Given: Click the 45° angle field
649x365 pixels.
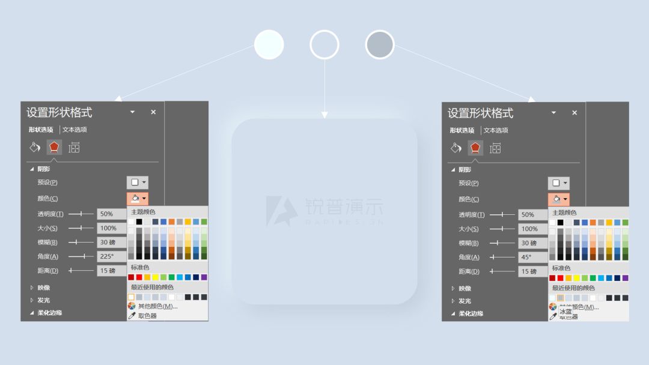Looking at the screenshot, I should coord(532,257).
